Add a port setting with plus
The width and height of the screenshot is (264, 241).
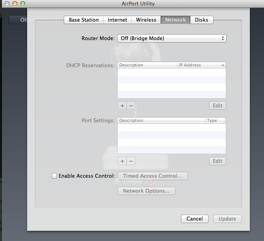(122, 161)
